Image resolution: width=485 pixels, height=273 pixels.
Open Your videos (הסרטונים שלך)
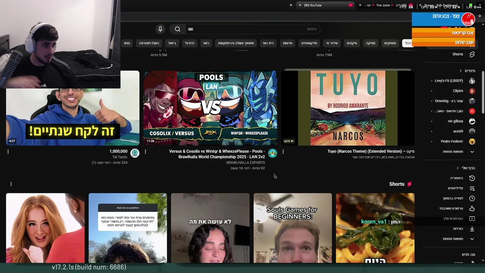(459, 218)
